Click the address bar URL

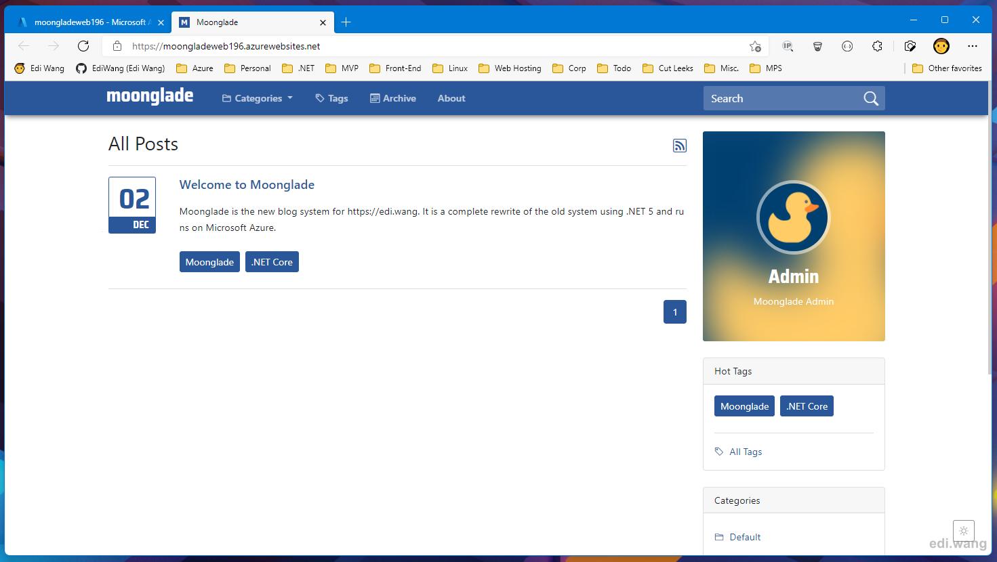(226, 46)
